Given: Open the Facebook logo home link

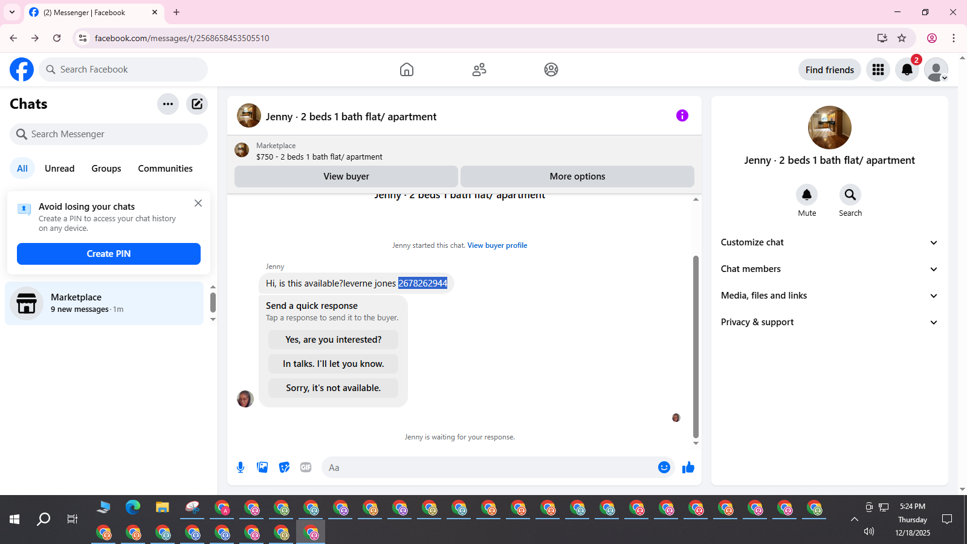Looking at the screenshot, I should [22, 70].
